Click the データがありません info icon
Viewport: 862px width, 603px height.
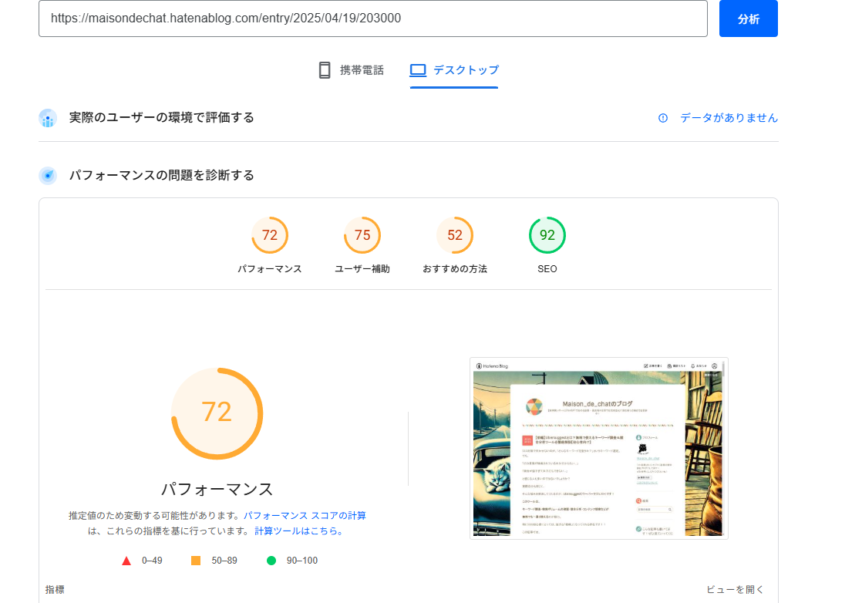(x=663, y=118)
